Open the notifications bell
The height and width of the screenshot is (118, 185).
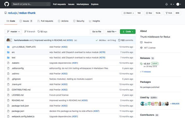tap(167, 4)
